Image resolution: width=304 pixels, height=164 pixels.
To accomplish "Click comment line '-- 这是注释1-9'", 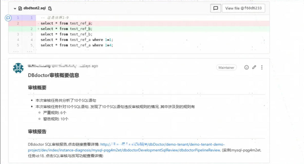I will click(x=55, y=18).
